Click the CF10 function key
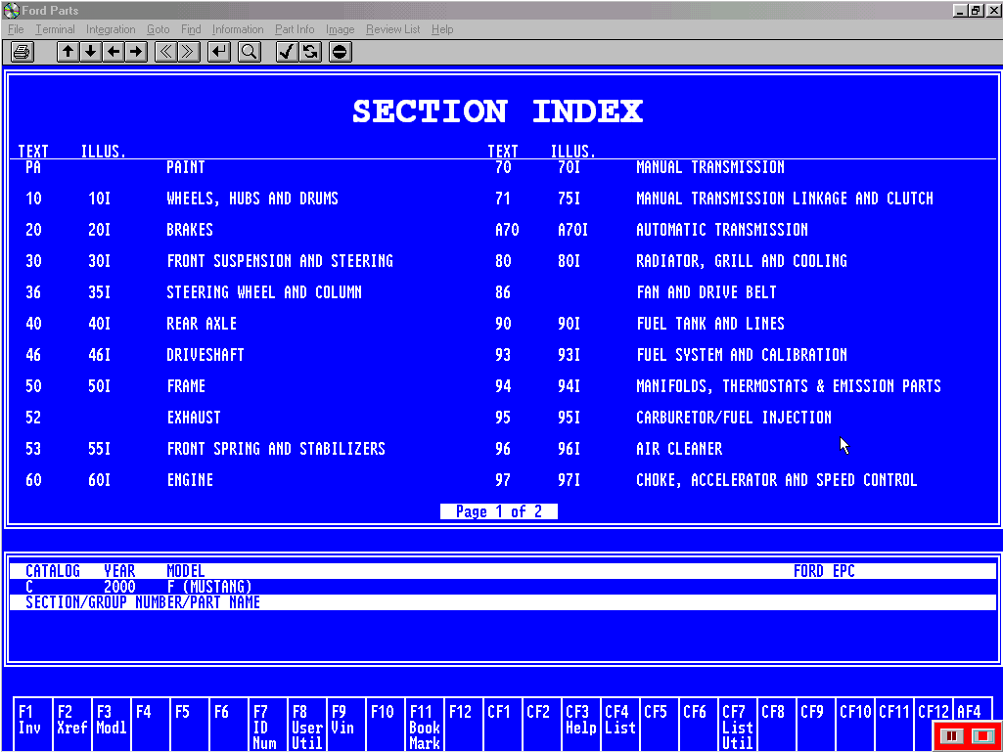 (855, 724)
